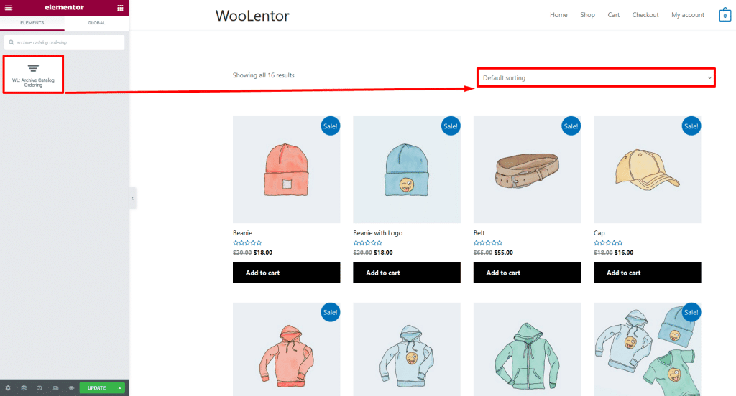Focus the widget search field
Viewport: 736px width, 396px height.
pyautogui.click(x=65, y=42)
